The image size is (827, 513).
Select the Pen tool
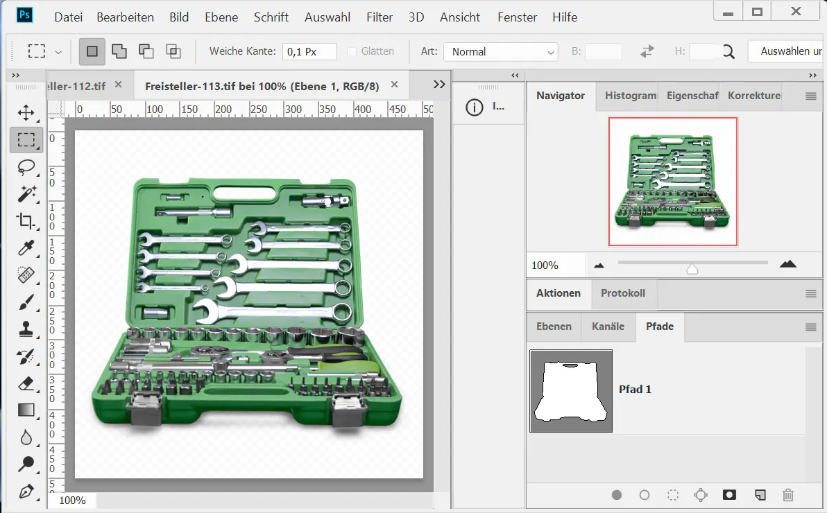26,492
